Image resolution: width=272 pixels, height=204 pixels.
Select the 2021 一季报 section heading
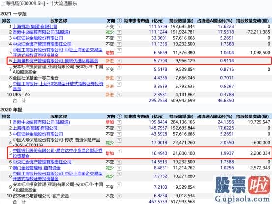click(13, 14)
